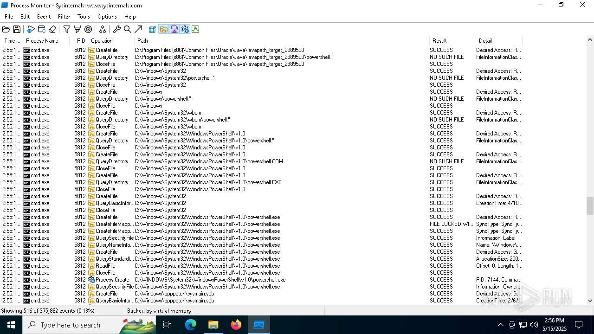This screenshot has width=594, height=334.
Task: Click the 'Showing 516 of 375,882 events' status
Action: coord(48,311)
